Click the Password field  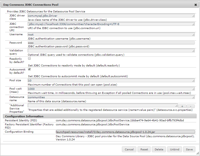coord(111,43)
